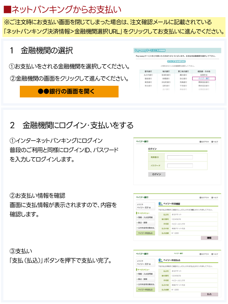Click the 確認 button on payment confirmation screen

tap(209, 238)
